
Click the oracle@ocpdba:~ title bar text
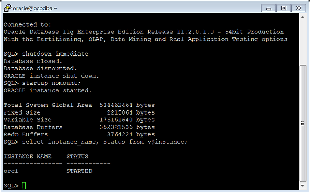[35, 8]
